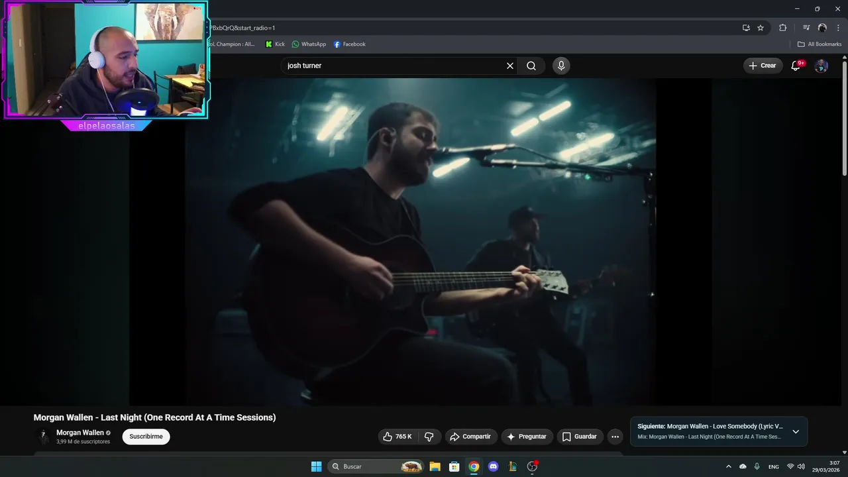The height and width of the screenshot is (477, 848).
Task: Click the microphone tray icon
Action: [757, 466]
